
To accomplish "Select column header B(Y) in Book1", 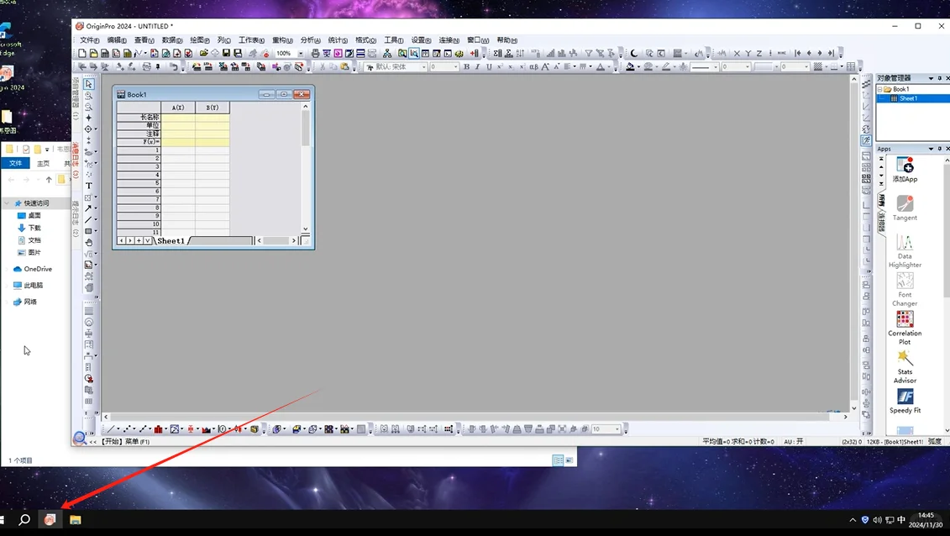I will coord(212,108).
